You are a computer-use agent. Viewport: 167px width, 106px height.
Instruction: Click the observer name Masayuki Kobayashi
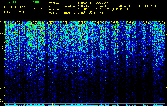click(95, 3)
